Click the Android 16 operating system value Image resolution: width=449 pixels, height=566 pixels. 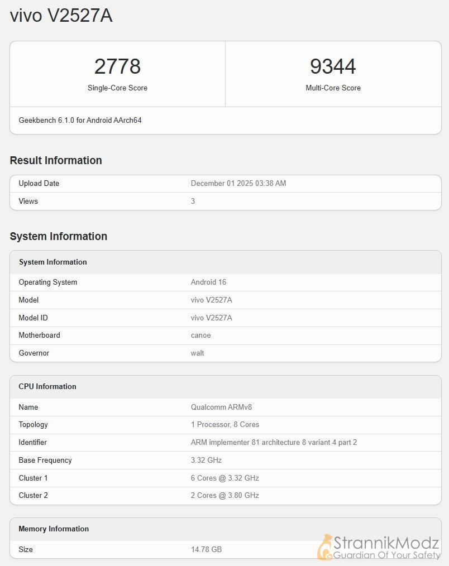coord(208,282)
